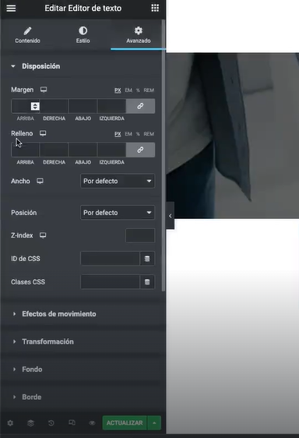
Task: Select EM unit for Relleno
Action: click(x=128, y=134)
